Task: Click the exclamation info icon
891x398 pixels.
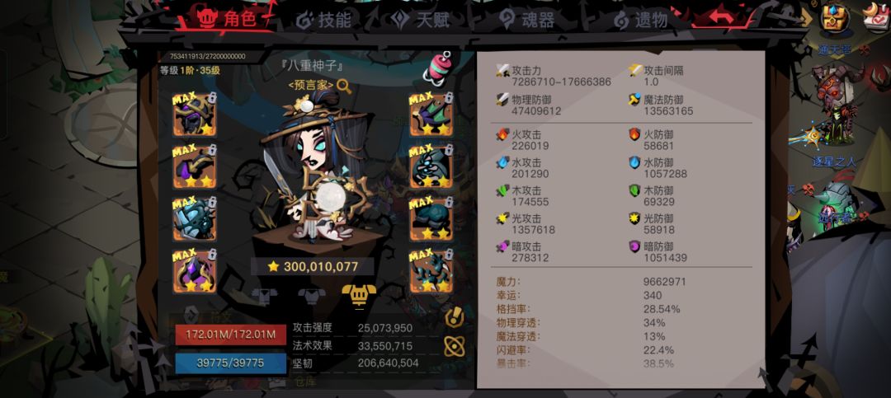Action: coord(454,317)
